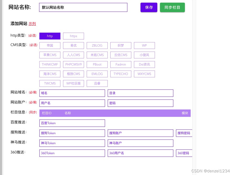
Task: Focus the 360用户名 input field
Action: pos(141,153)
